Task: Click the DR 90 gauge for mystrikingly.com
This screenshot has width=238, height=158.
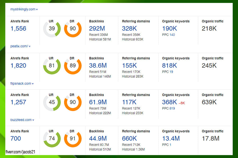Action: [73, 28]
